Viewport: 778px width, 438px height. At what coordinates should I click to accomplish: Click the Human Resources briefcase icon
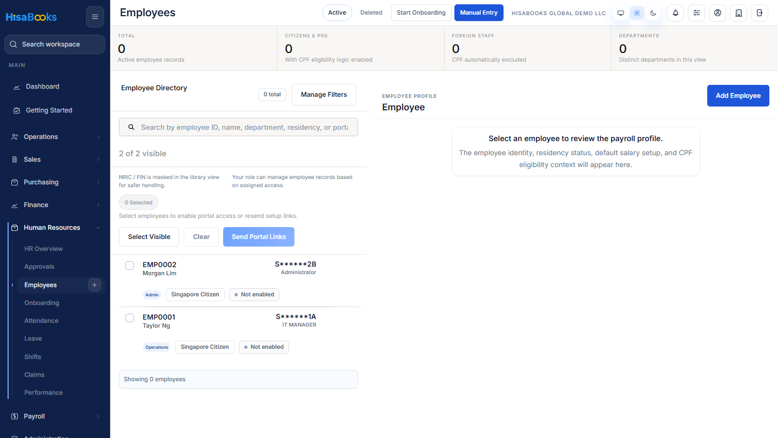(15, 228)
